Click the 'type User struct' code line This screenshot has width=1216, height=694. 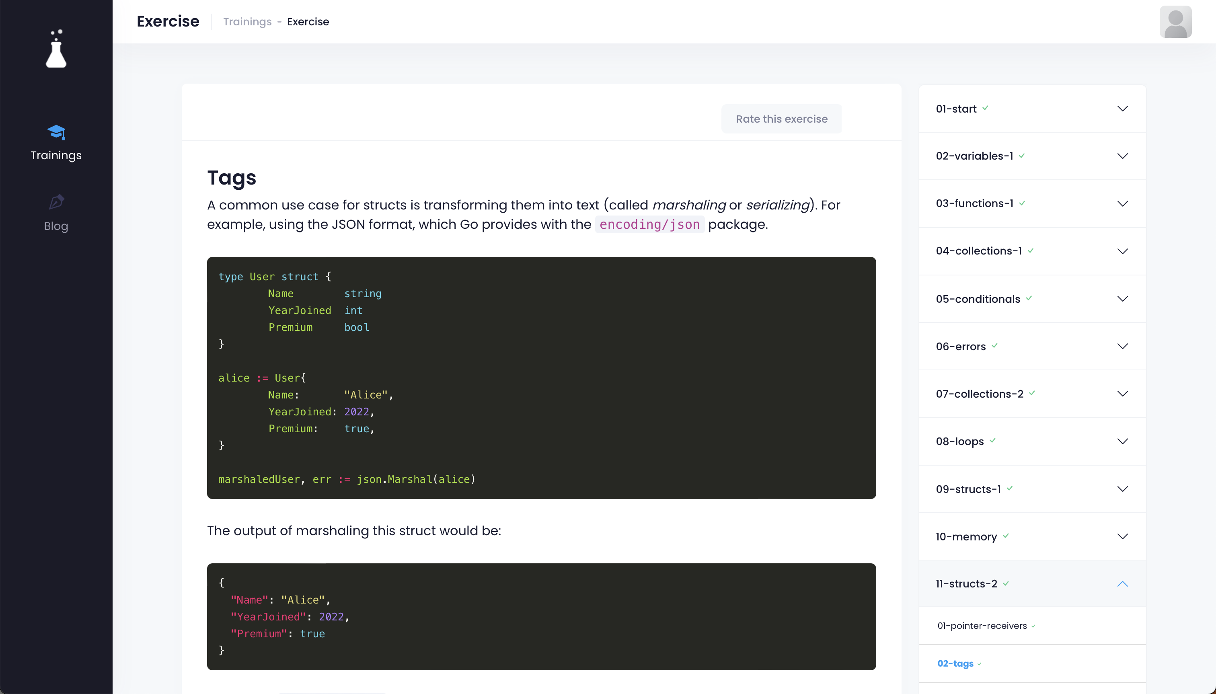[274, 277]
